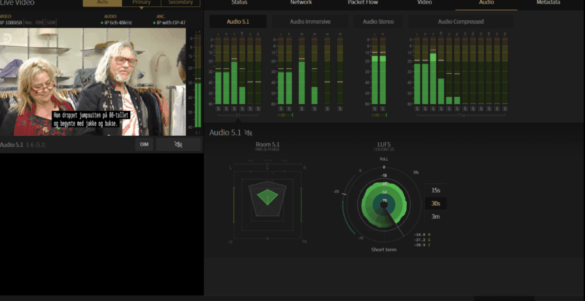Solo the last channel in Audio Compressed meters
585x301 pixels.
point(505,109)
